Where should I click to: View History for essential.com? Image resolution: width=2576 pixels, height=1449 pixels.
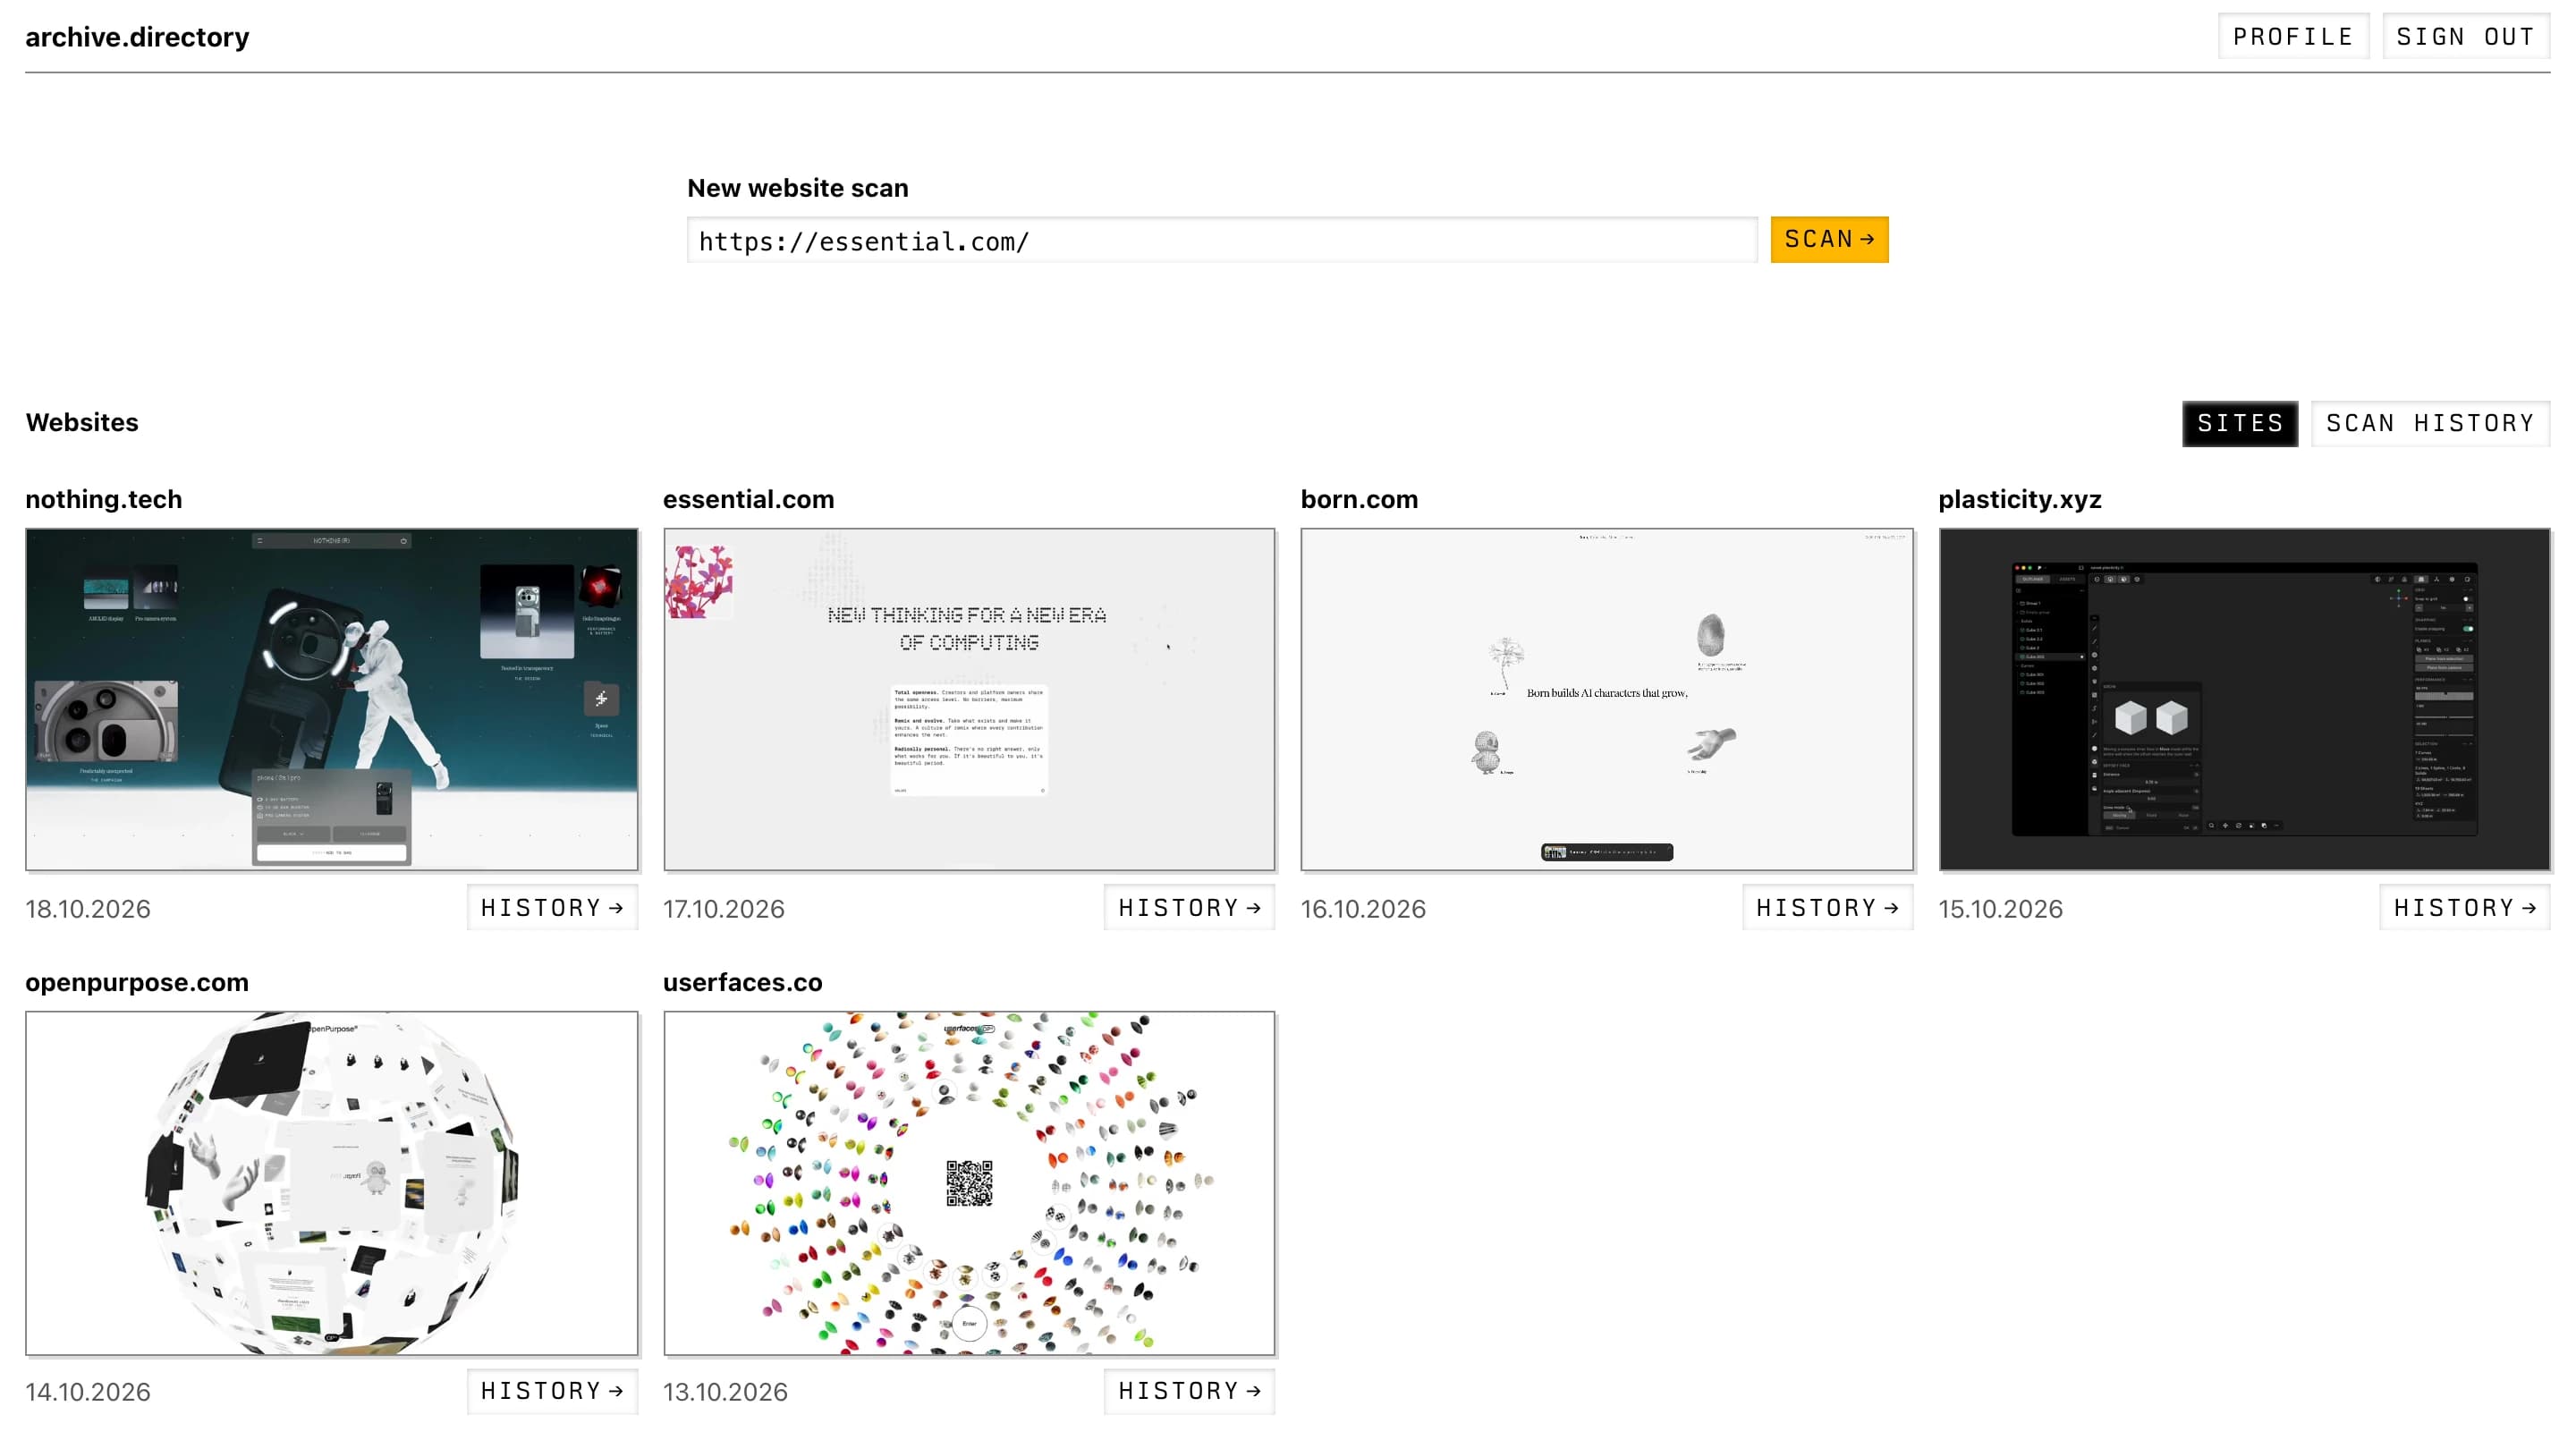[1189, 907]
